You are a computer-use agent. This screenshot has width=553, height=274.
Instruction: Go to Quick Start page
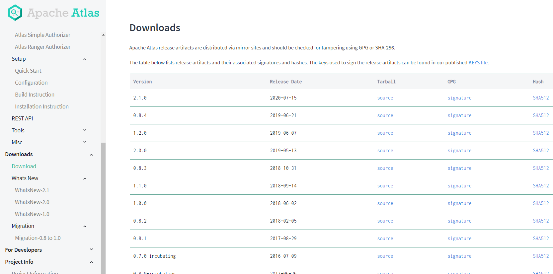(x=28, y=71)
